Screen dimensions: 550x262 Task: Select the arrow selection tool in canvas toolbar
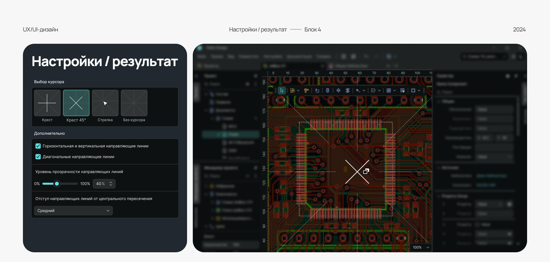pyautogui.click(x=282, y=90)
